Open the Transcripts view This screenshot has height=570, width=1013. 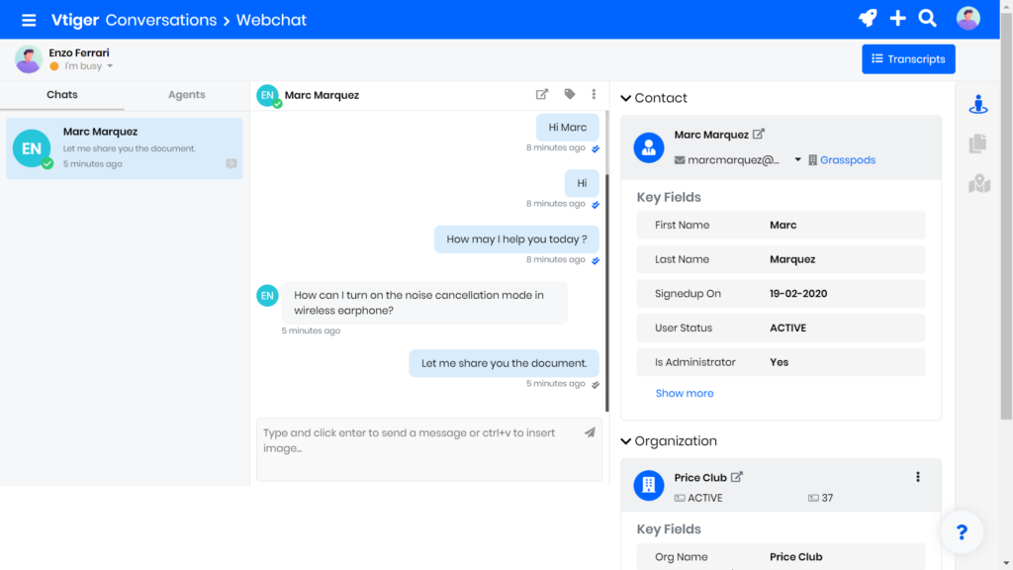[x=908, y=58]
